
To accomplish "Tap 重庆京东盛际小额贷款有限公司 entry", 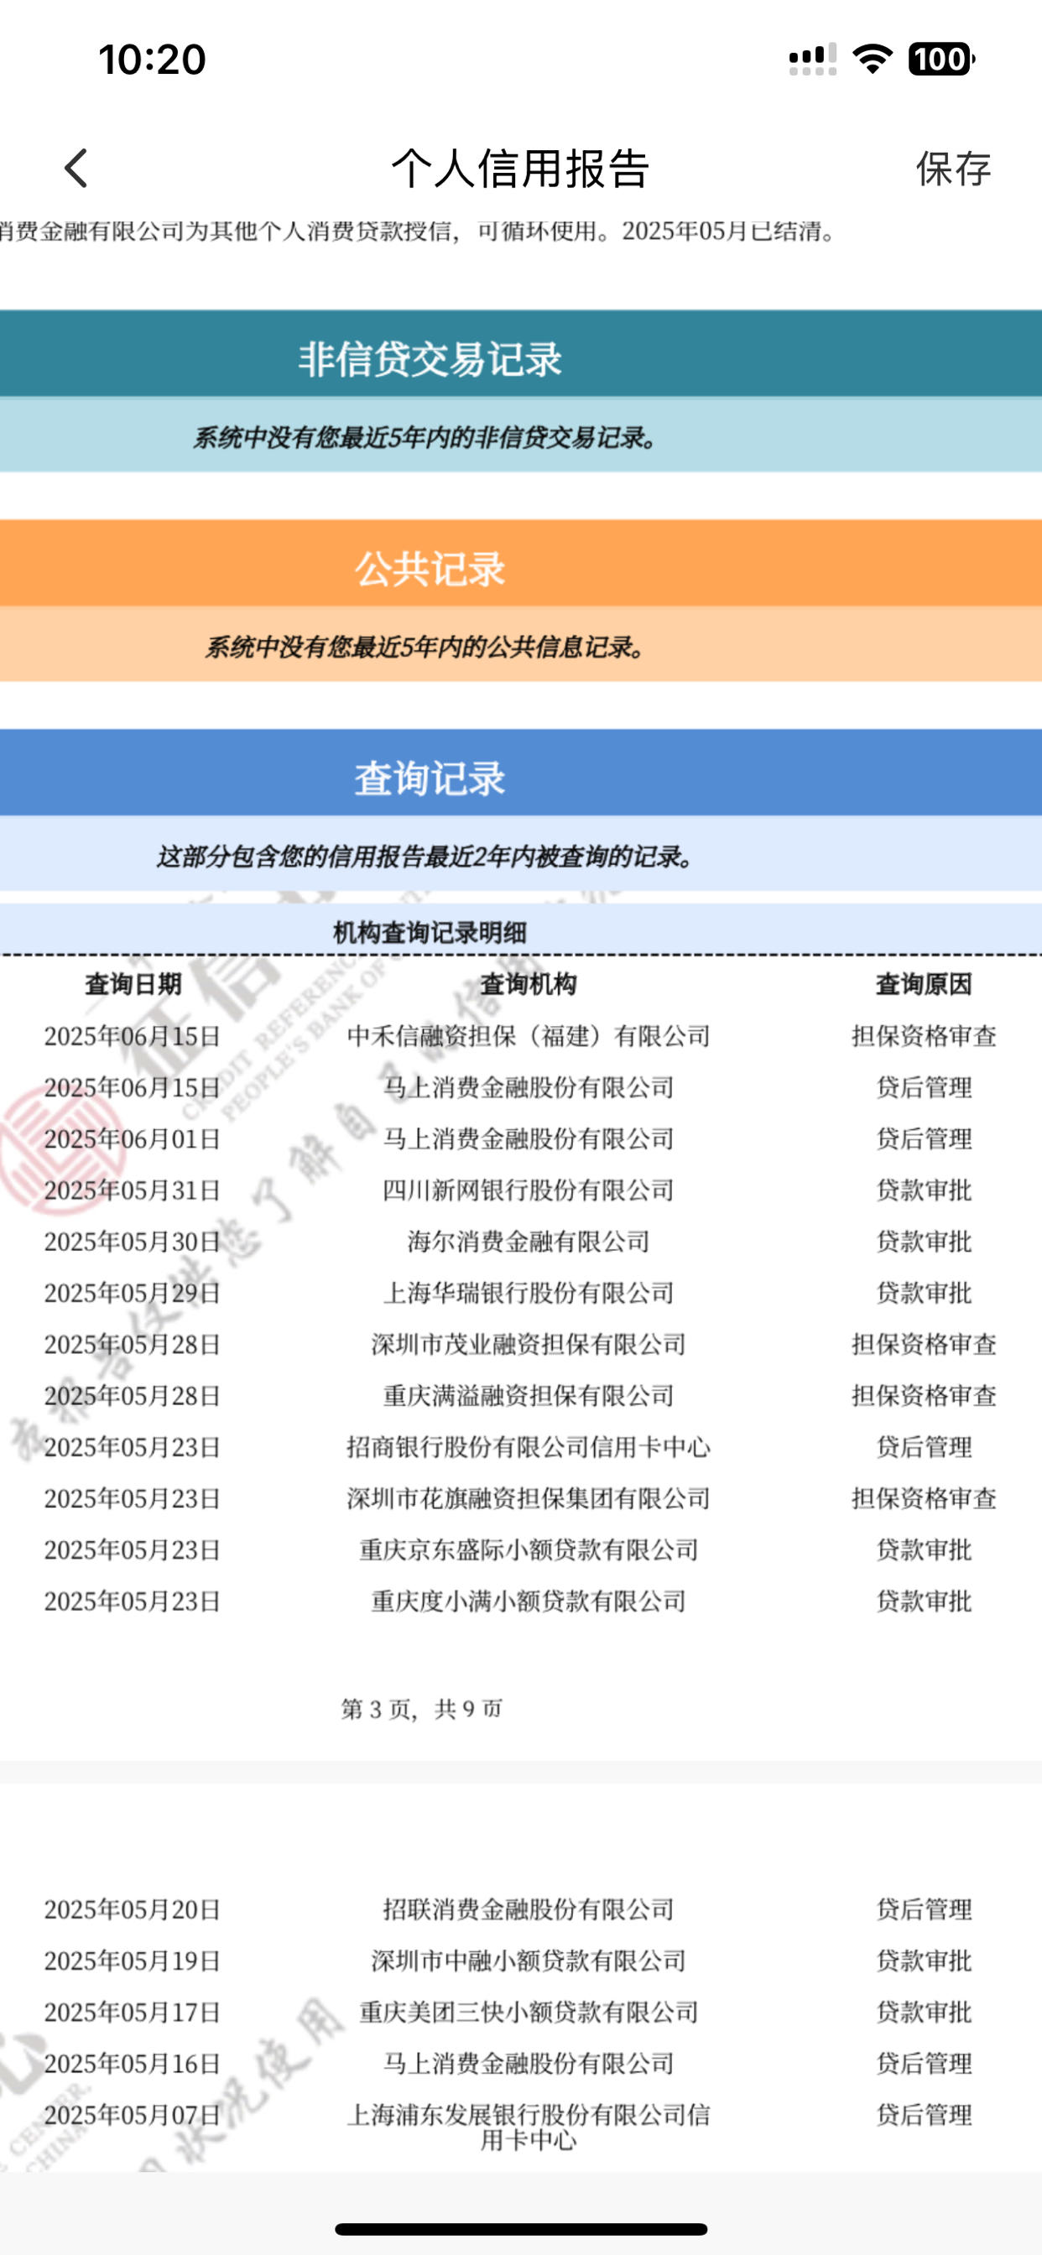I will click(528, 1549).
